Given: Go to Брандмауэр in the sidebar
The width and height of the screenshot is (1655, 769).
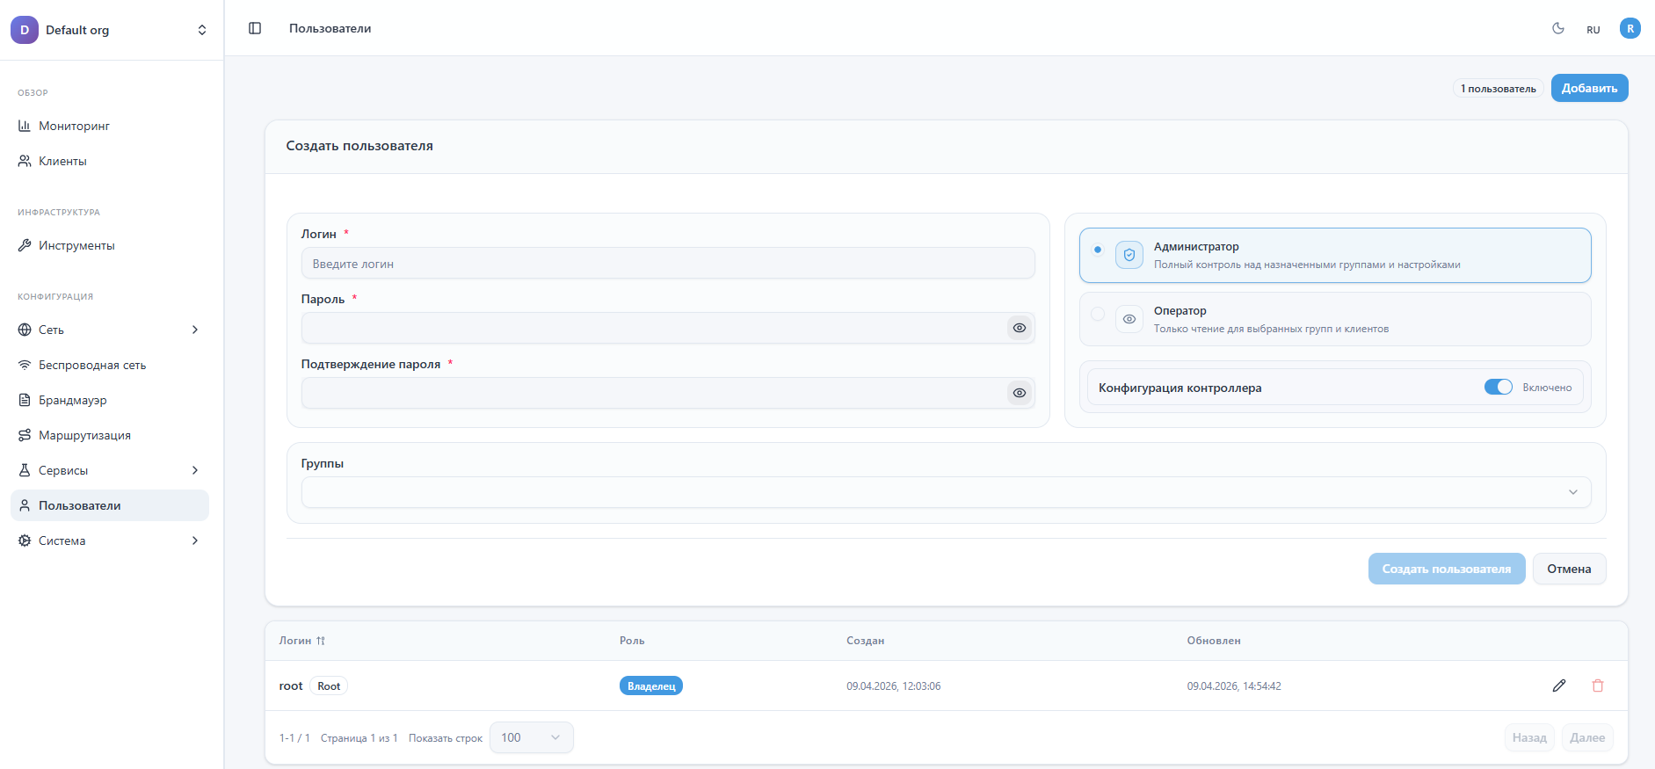Looking at the screenshot, I should [72, 400].
